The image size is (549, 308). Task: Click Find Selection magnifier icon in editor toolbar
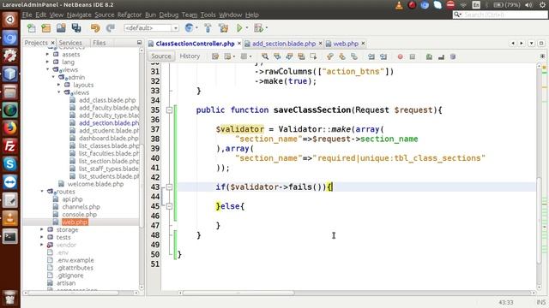click(265, 56)
